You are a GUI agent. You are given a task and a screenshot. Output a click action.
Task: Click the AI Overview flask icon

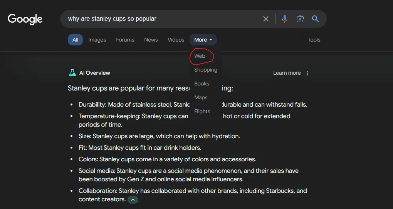(72, 73)
